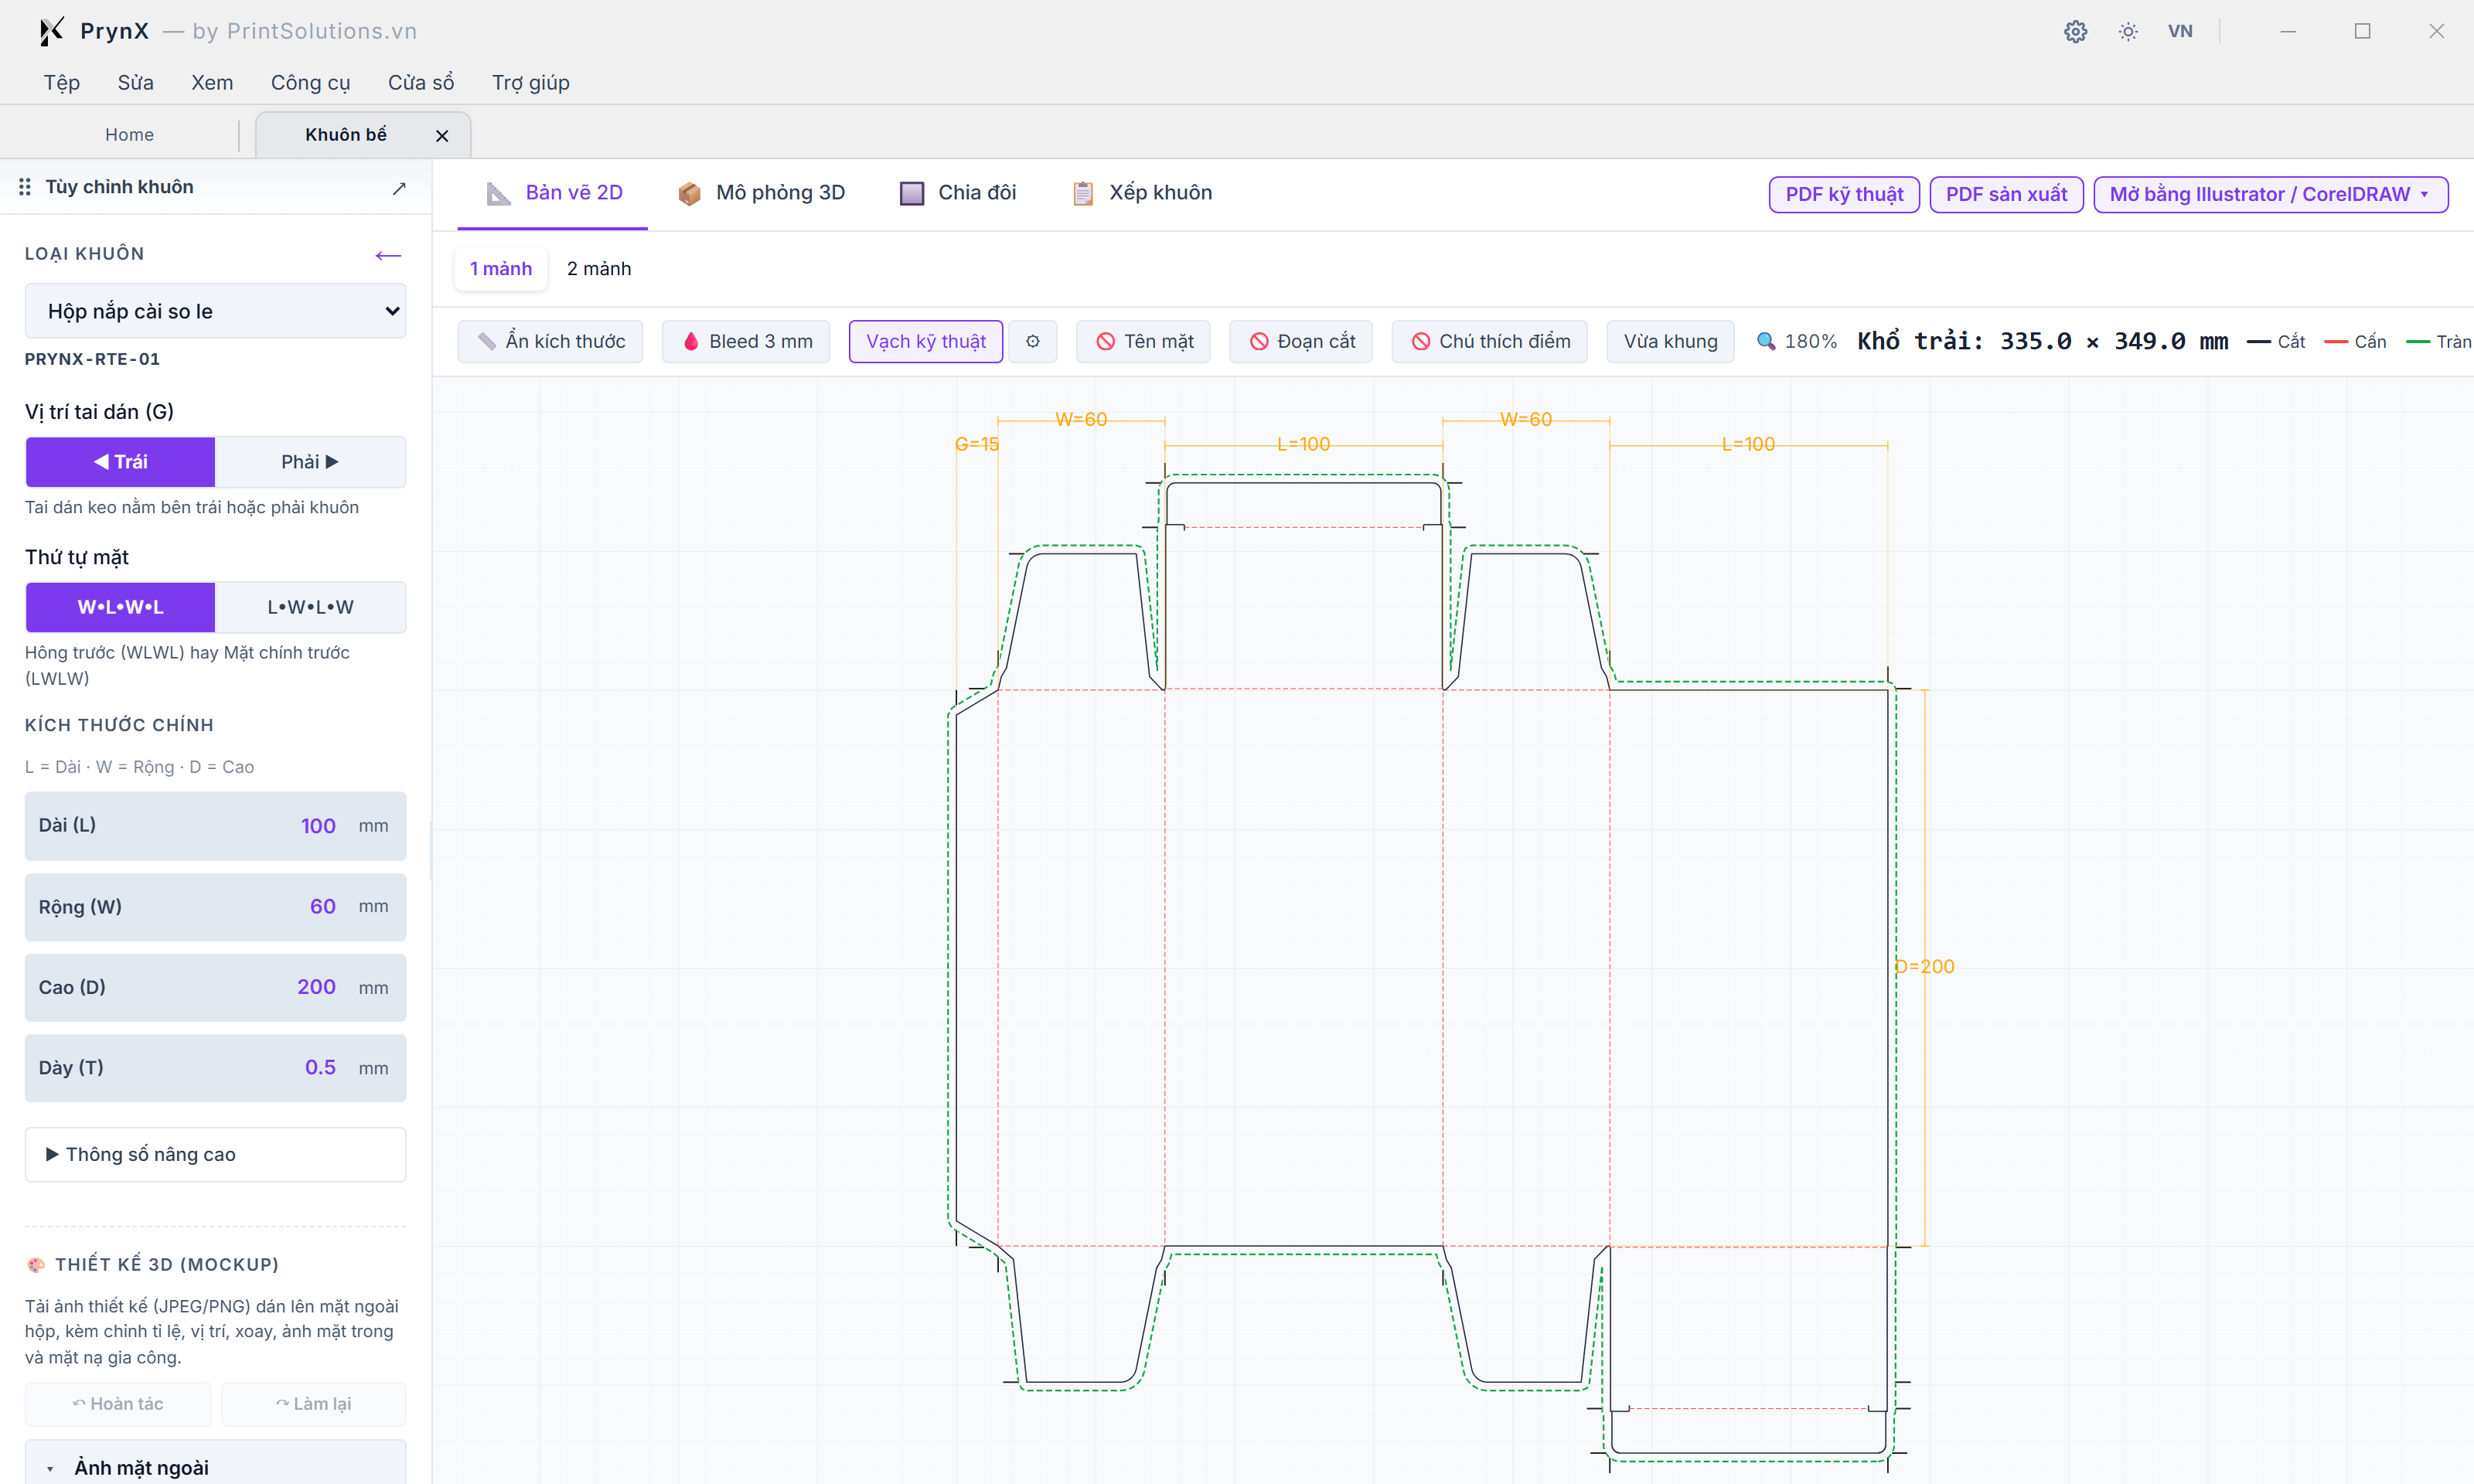Toggle light/dark theme sun icon
The width and height of the screenshot is (2474, 1484).
coord(2128,32)
